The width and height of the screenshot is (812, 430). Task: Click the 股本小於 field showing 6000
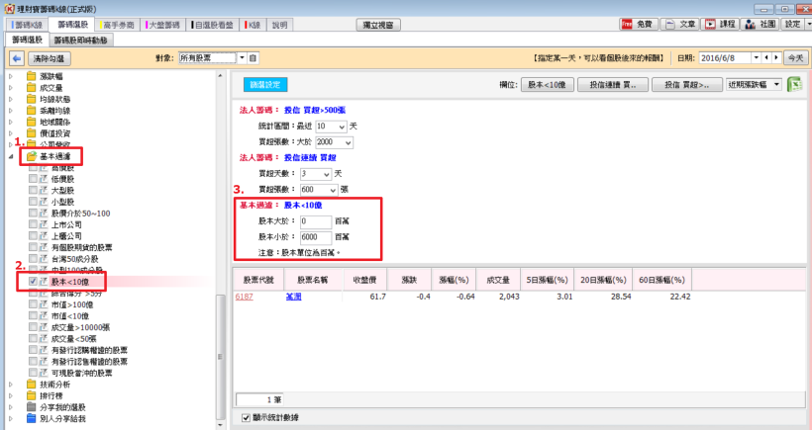click(x=316, y=237)
